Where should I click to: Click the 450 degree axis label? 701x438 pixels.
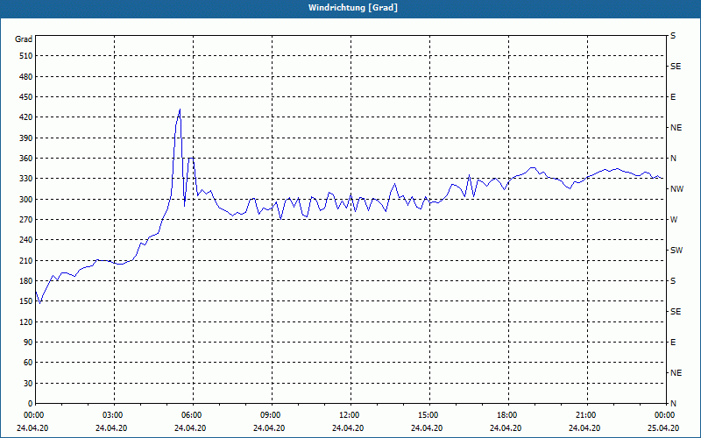coord(26,97)
